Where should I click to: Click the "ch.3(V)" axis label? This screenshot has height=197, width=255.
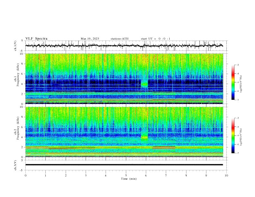click(x=15, y=165)
